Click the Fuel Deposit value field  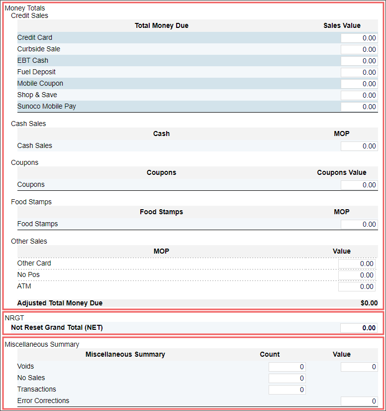tap(359, 73)
